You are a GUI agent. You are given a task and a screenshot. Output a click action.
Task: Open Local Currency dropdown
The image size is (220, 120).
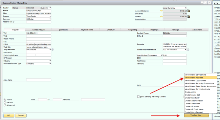175,8
